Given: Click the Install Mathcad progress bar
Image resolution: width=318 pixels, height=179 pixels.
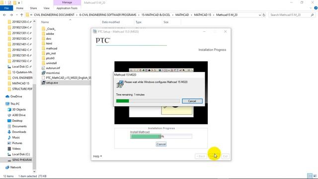Looking at the screenshot, I should click(161, 136).
